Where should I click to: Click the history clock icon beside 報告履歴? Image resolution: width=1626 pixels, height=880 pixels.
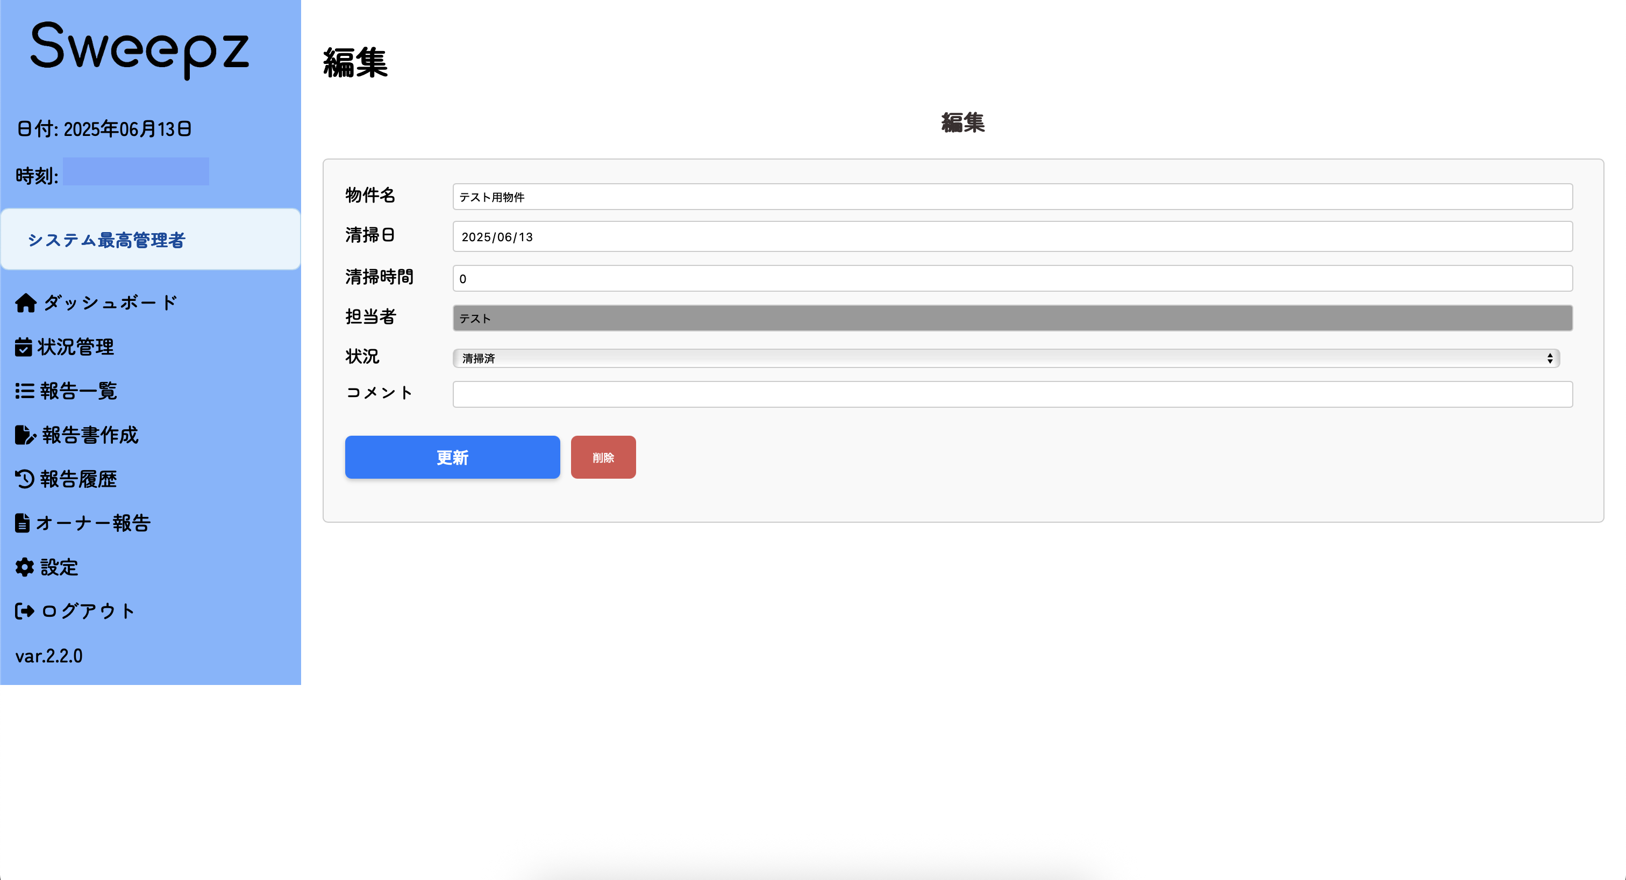(x=25, y=479)
